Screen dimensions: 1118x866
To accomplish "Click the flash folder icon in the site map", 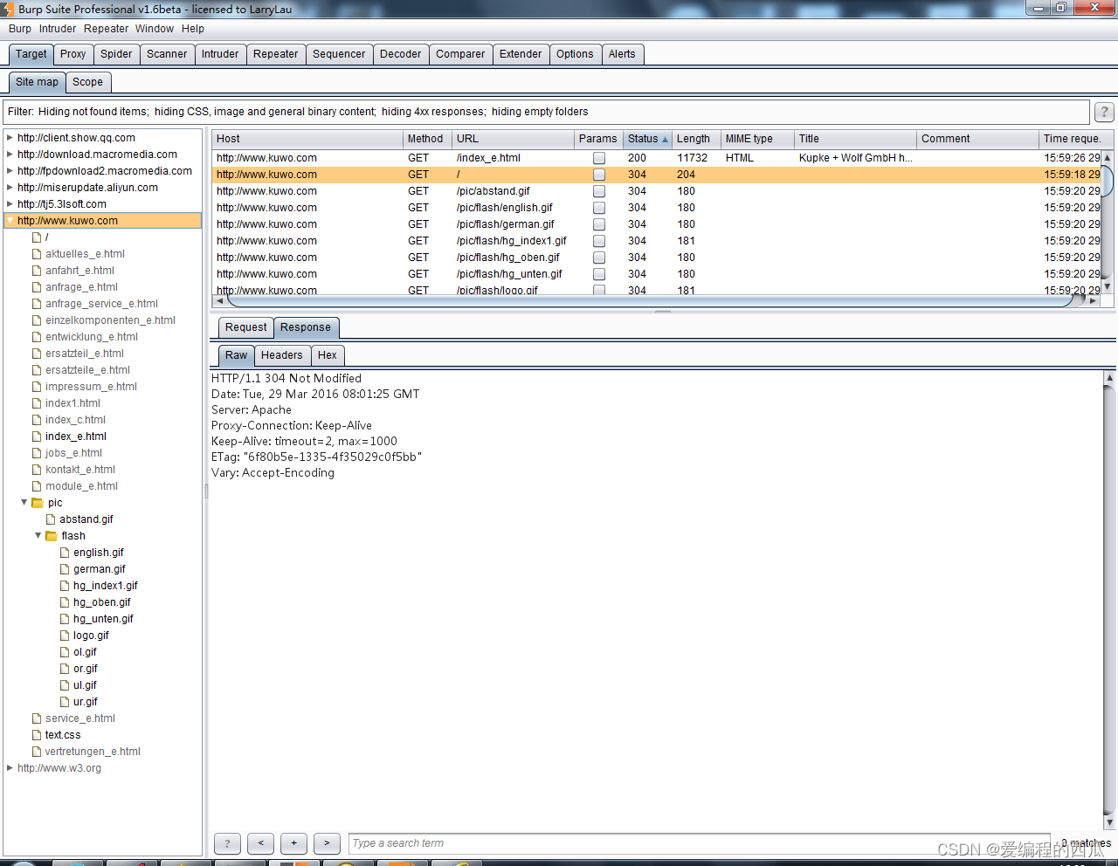I will [x=53, y=535].
